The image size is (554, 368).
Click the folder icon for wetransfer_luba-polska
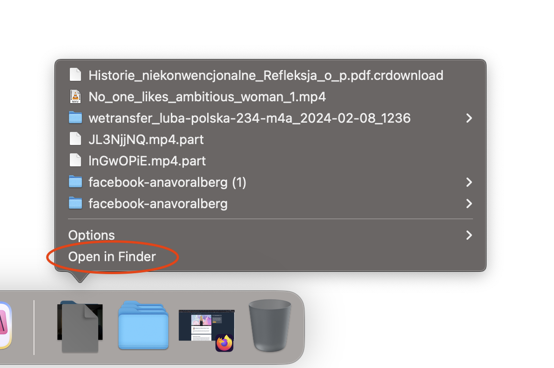[75, 118]
